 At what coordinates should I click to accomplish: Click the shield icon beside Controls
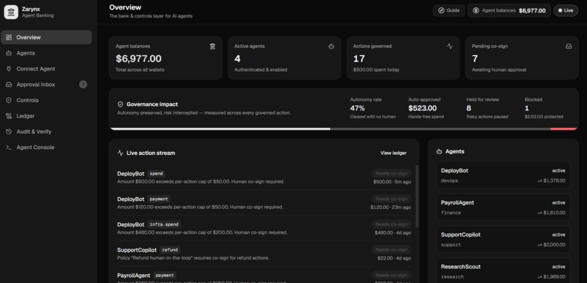pyautogui.click(x=9, y=100)
